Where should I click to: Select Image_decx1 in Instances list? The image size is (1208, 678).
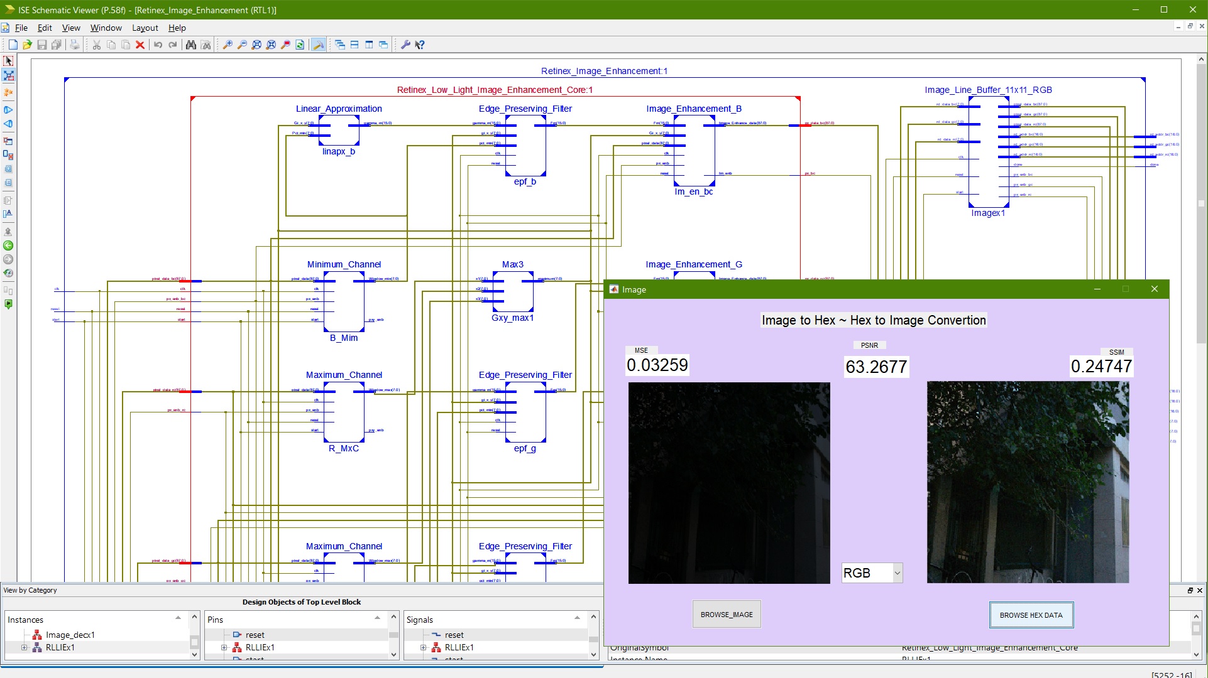click(x=70, y=635)
